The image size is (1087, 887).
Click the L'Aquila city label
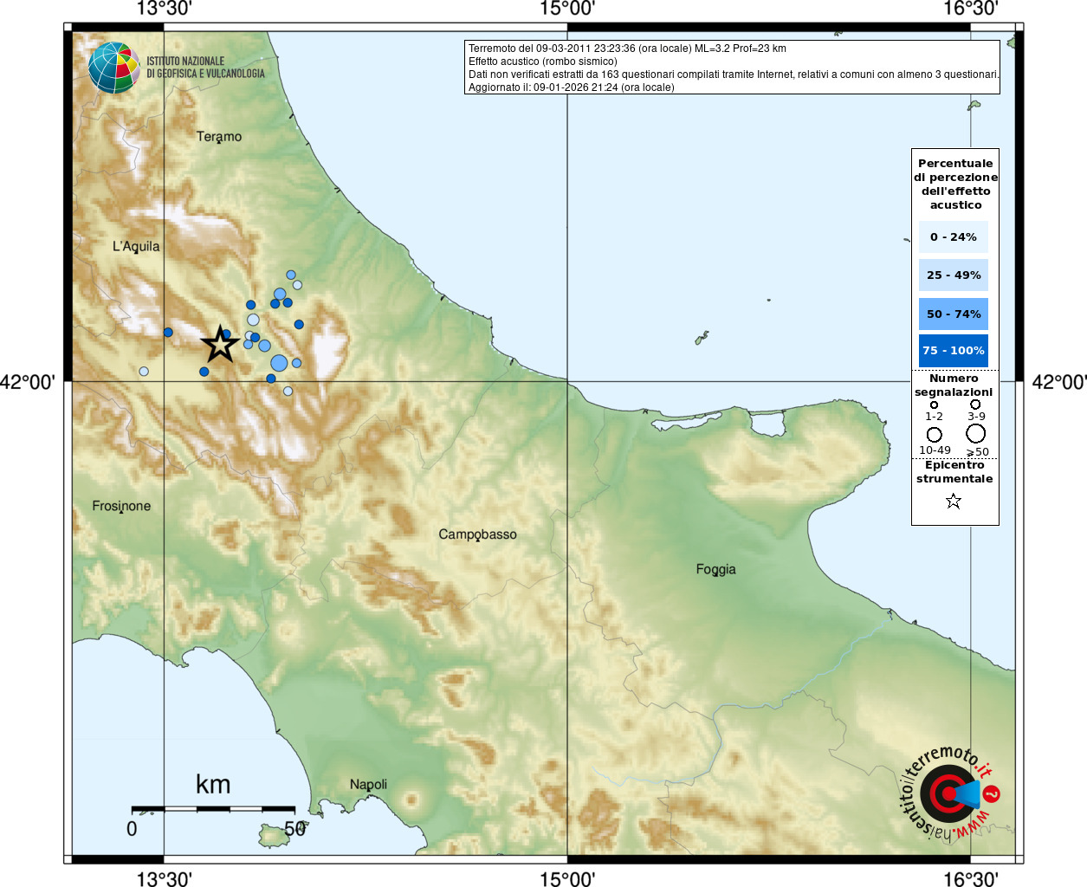click(x=136, y=246)
